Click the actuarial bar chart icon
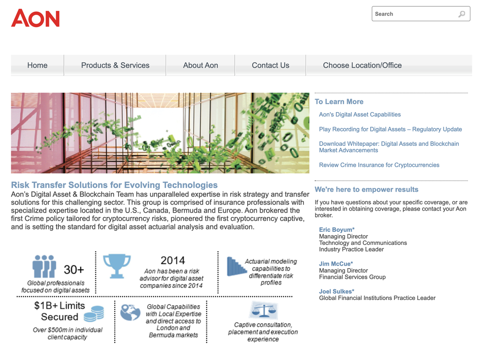Image resolution: width=484 pixels, height=357 pixels. click(x=237, y=267)
